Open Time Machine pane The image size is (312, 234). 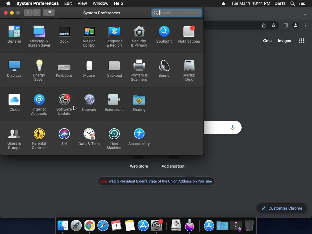[x=114, y=139]
